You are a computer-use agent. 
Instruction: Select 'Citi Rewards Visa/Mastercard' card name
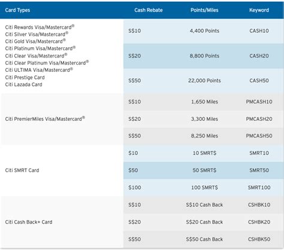point(40,27)
